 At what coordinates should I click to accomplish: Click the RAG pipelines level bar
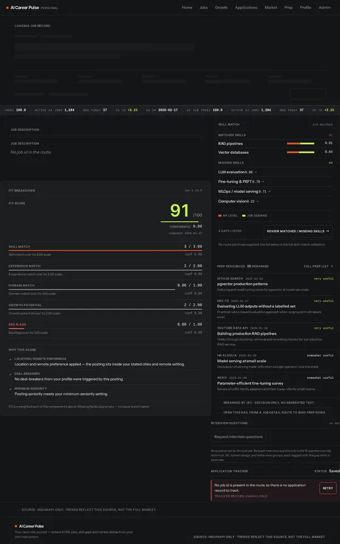pyautogui.click(x=301, y=144)
